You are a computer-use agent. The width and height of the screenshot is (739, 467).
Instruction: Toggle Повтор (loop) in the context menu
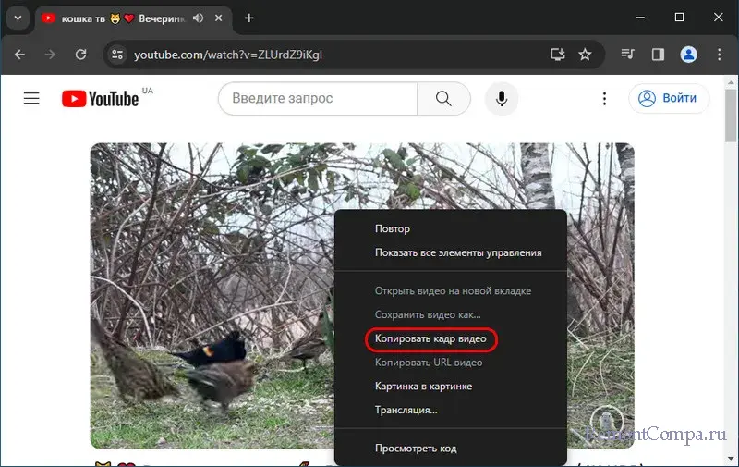pyautogui.click(x=393, y=228)
